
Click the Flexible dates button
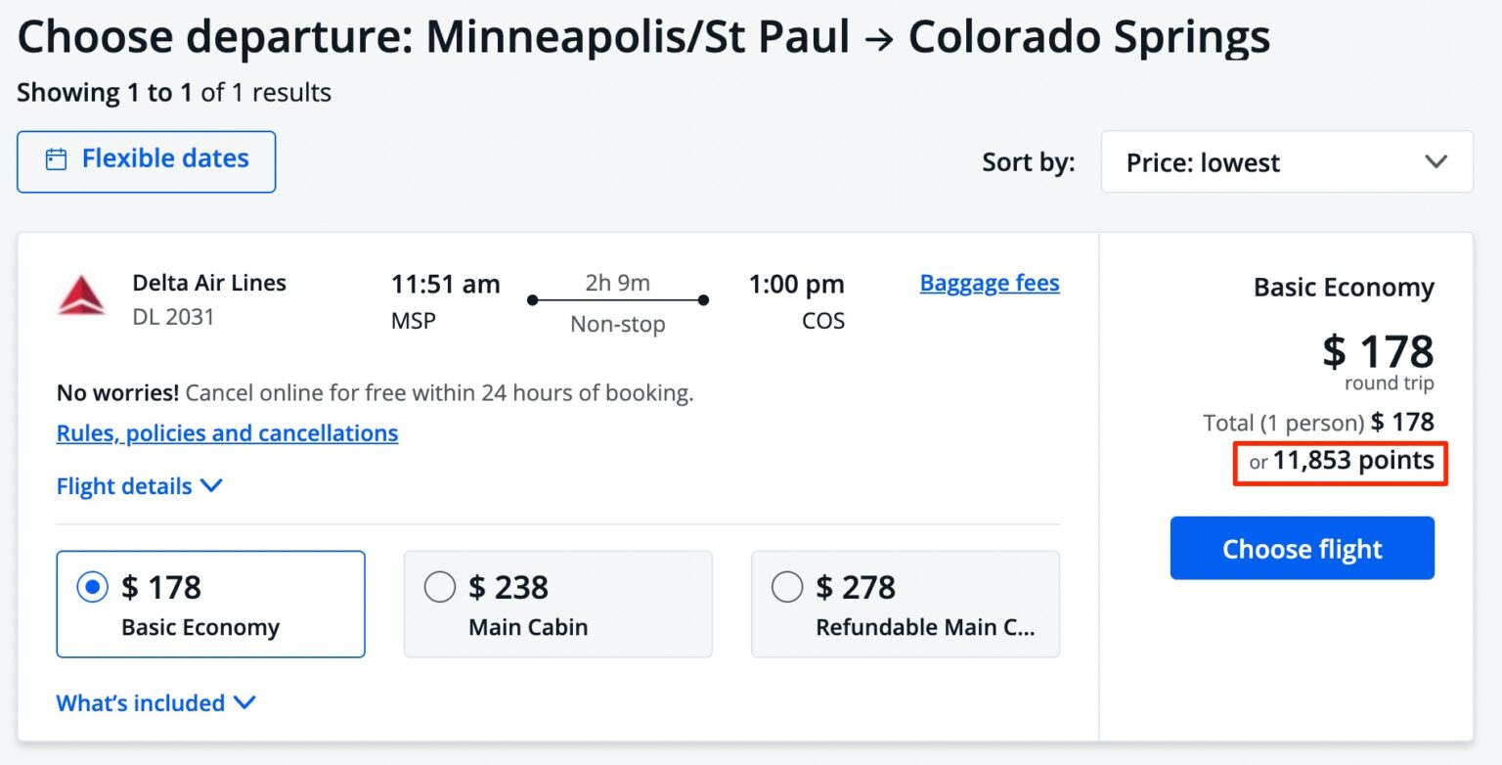pos(147,161)
